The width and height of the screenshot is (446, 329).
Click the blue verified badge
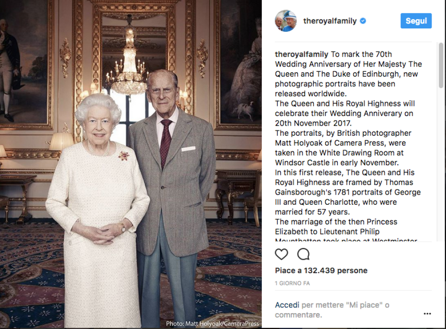tap(363, 21)
